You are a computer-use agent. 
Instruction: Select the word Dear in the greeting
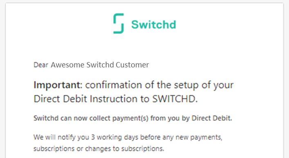[41, 65]
